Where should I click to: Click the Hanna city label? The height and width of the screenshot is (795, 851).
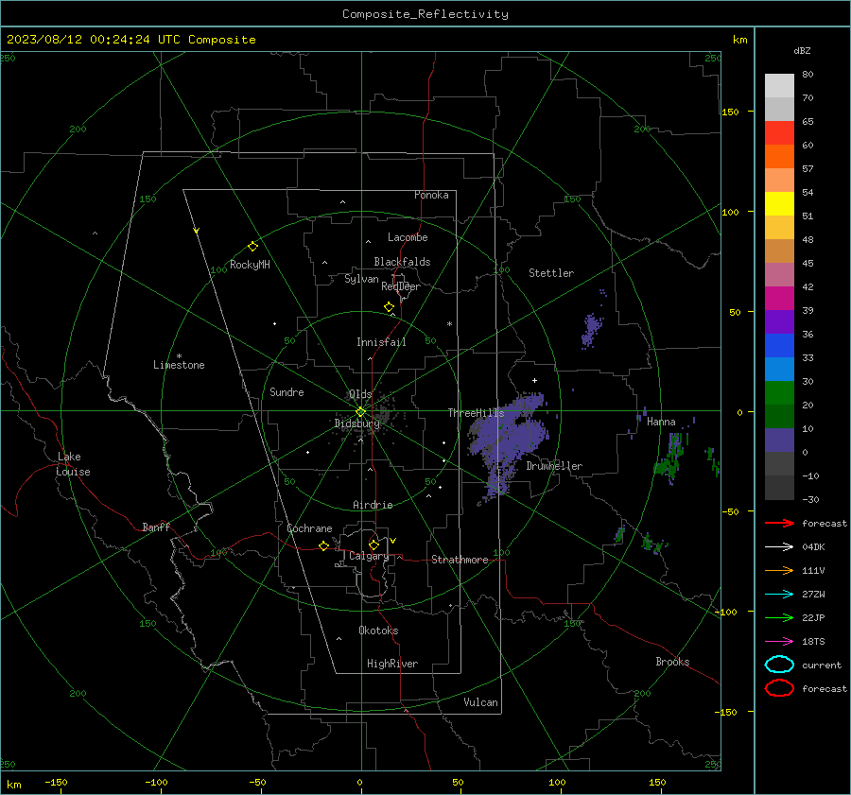(661, 422)
